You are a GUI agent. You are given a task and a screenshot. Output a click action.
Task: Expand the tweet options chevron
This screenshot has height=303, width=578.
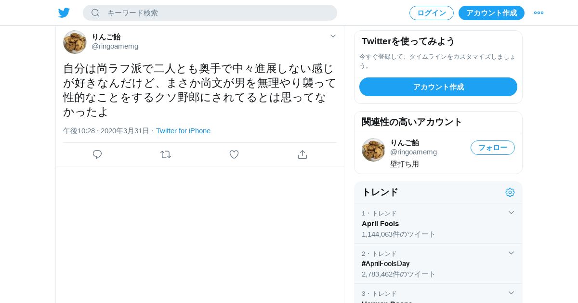(333, 36)
